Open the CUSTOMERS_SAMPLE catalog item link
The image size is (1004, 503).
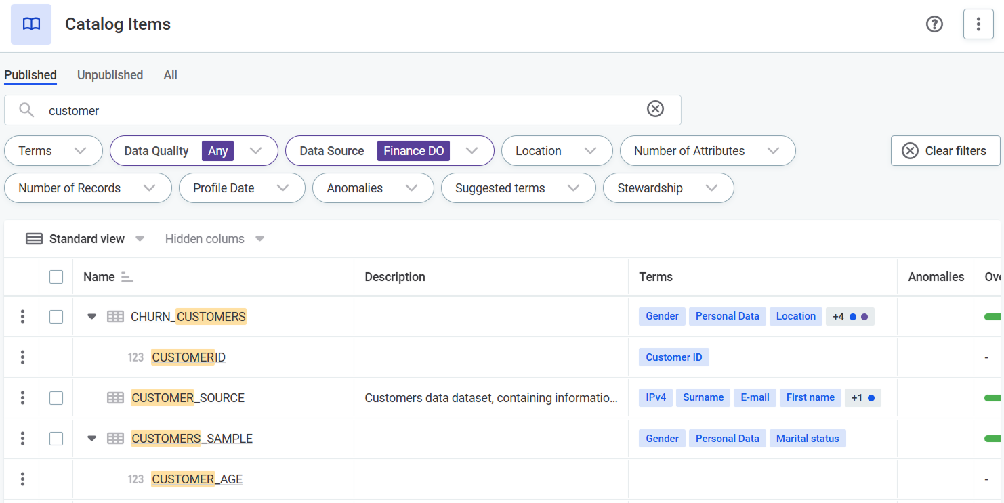point(192,439)
